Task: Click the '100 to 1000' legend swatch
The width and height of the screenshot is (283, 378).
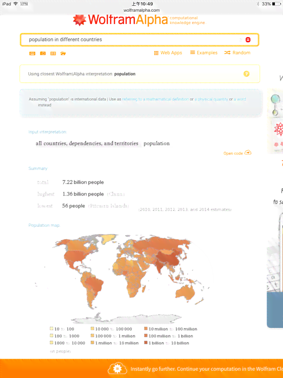Action: tap(51, 335)
